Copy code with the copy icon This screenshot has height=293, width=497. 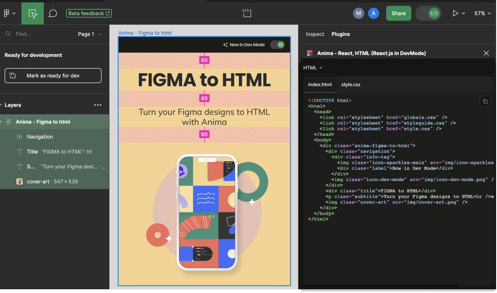point(485,102)
